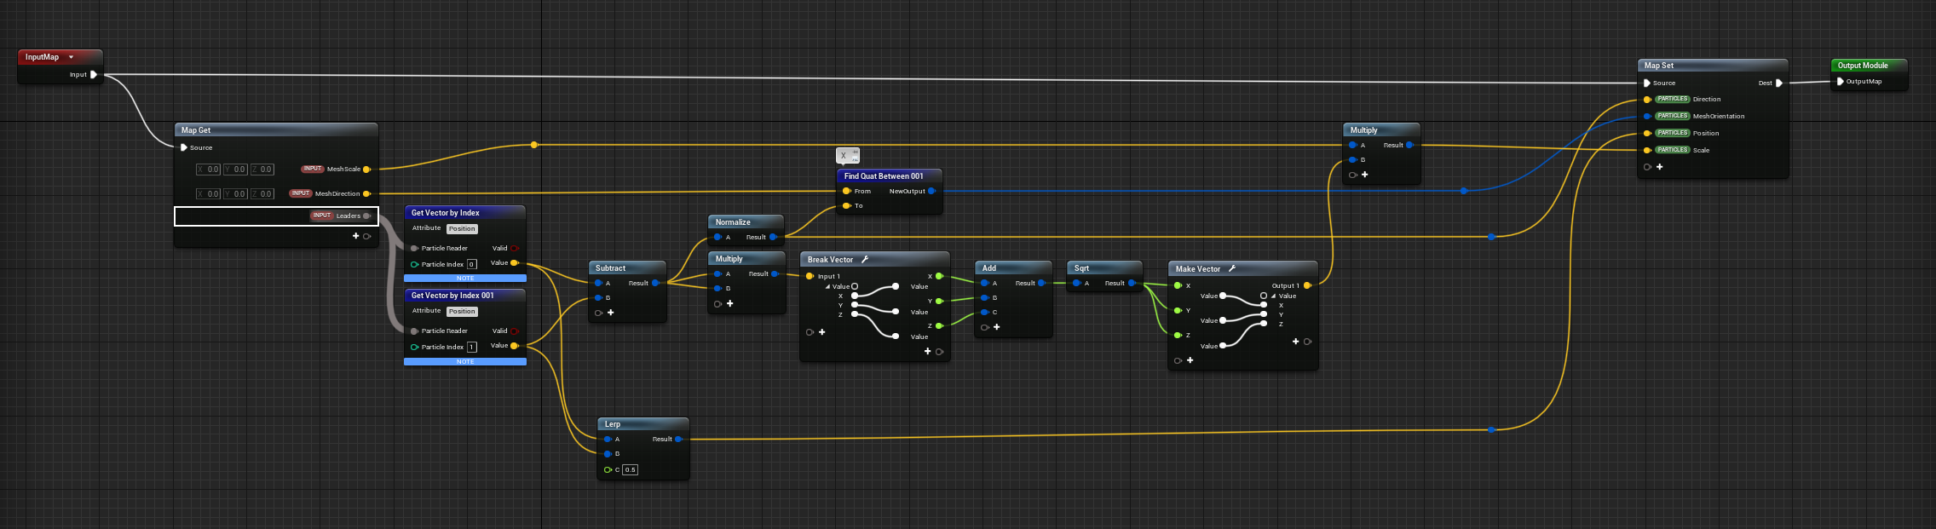Click the add output plus on Map Get node
The image size is (1936, 529).
coord(356,236)
